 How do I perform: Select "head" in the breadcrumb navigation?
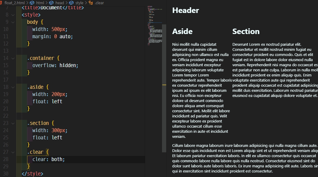tap(59, 3)
